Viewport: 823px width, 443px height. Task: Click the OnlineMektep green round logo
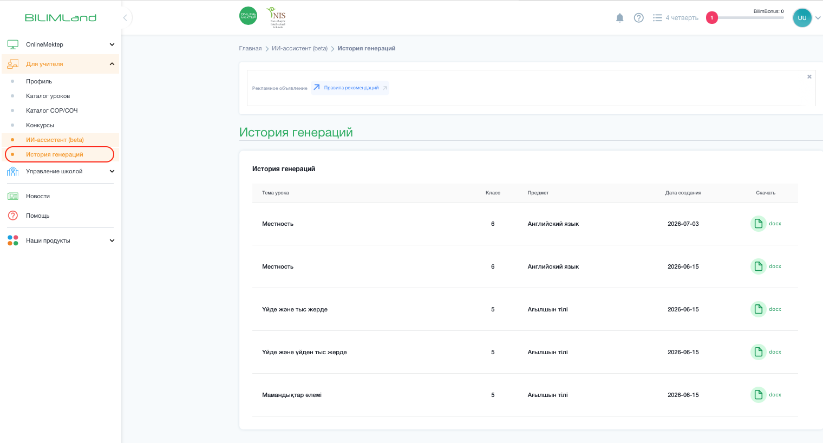(249, 16)
